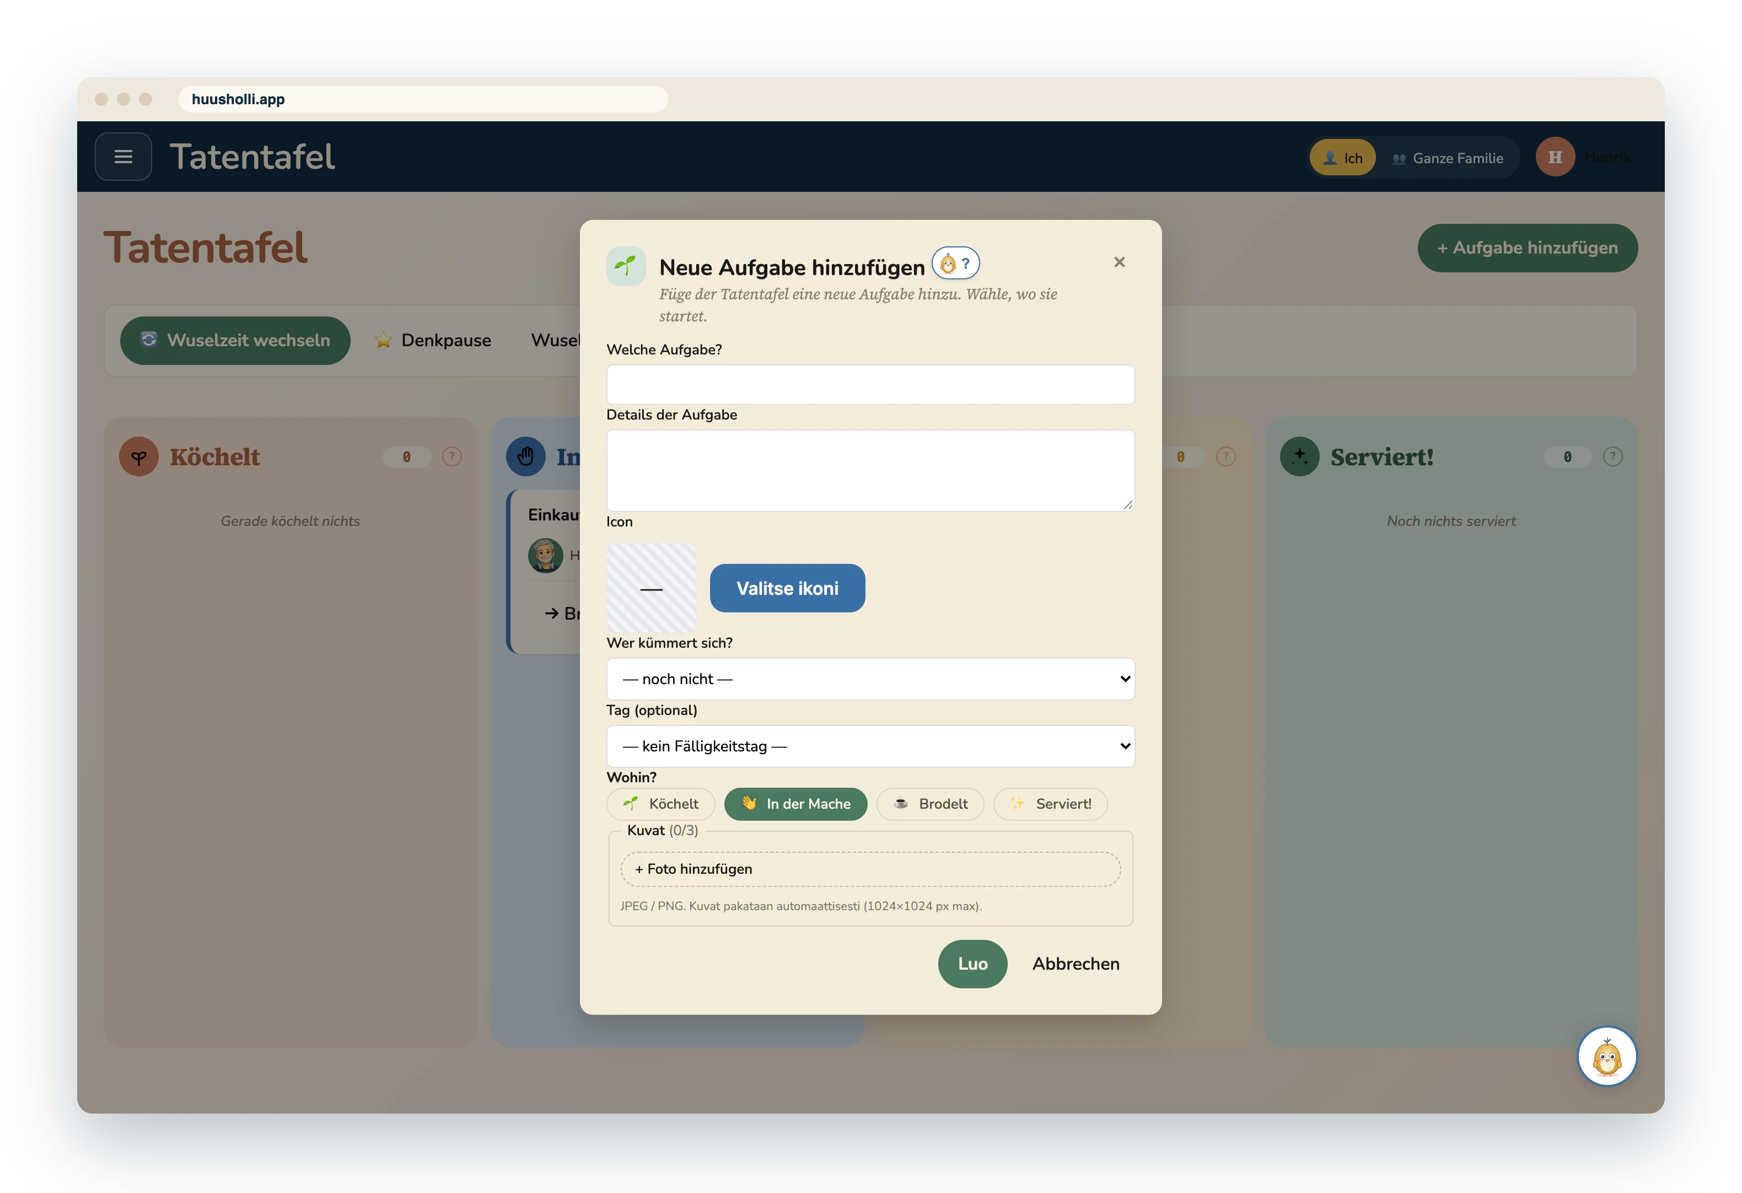Viewport: 1742px width, 1193px height.
Task: Click the huusholli.app address bar
Action: [x=423, y=99]
